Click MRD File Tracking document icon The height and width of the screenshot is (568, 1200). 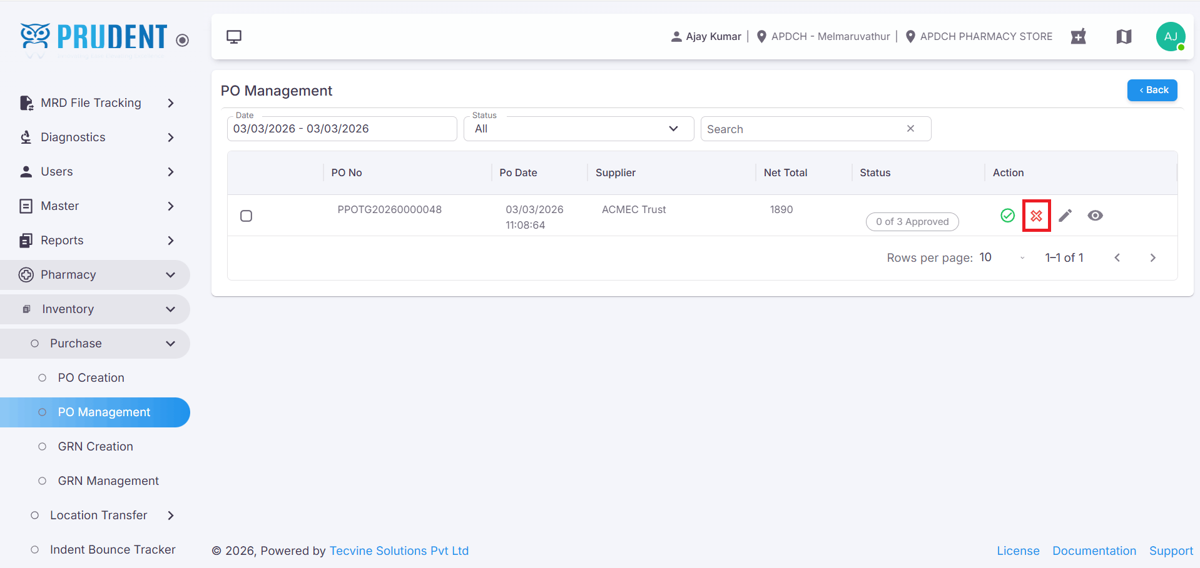[x=26, y=103]
